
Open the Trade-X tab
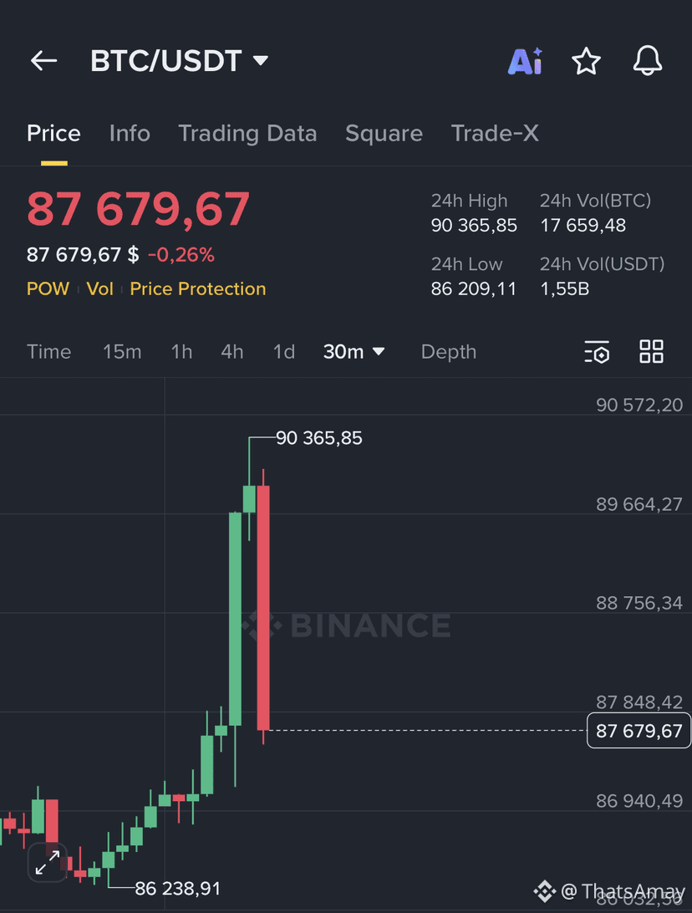(x=495, y=133)
